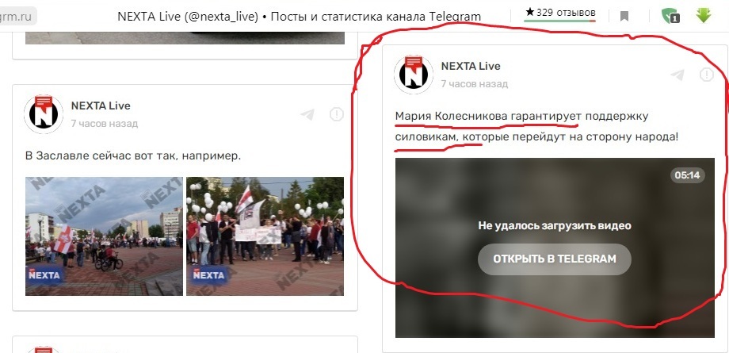Click the 7 часов назад timestamp in left post
Screen dimensions: 729x353
[104, 124]
